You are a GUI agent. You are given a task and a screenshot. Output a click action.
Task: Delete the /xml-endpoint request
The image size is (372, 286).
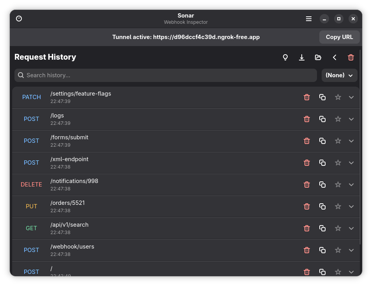point(307,163)
